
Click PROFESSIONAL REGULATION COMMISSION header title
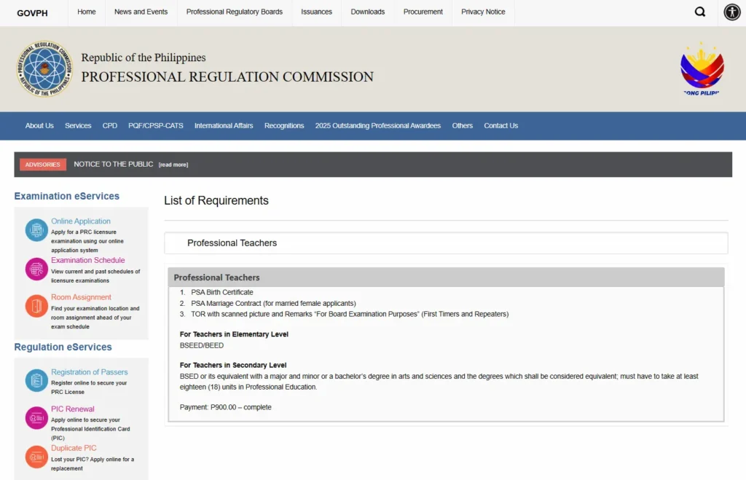tap(227, 76)
